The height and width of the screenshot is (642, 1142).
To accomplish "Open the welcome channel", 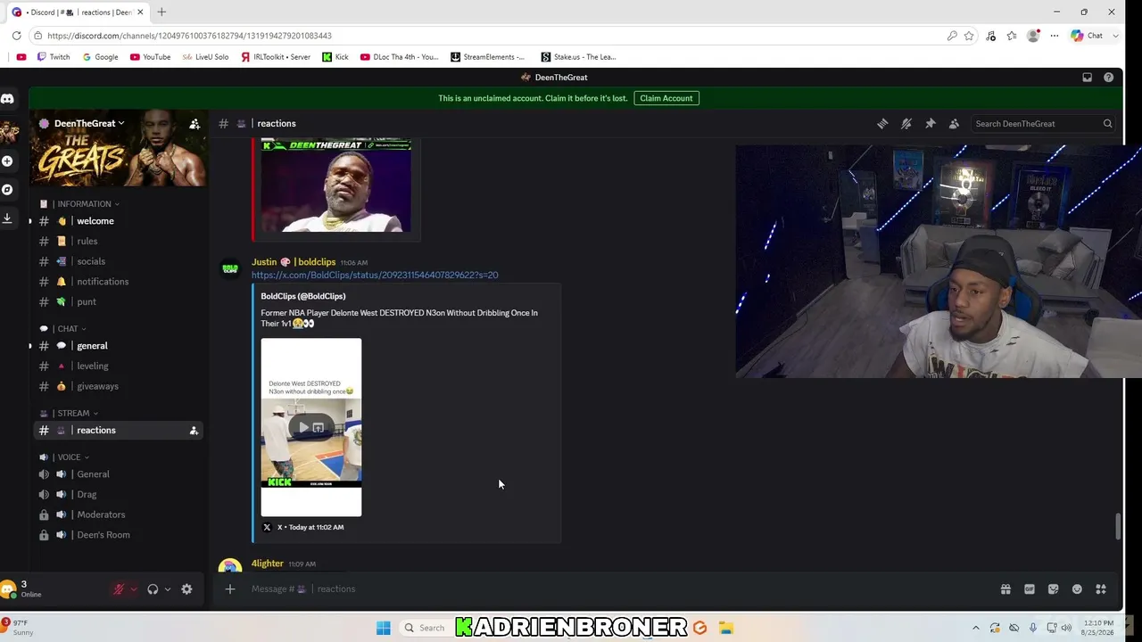I will tap(116, 221).
